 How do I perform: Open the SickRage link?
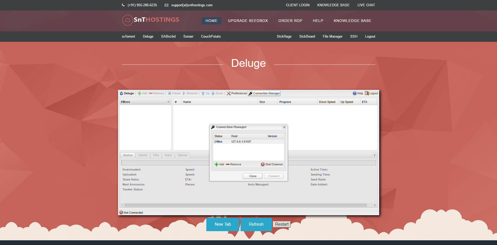coord(284,37)
